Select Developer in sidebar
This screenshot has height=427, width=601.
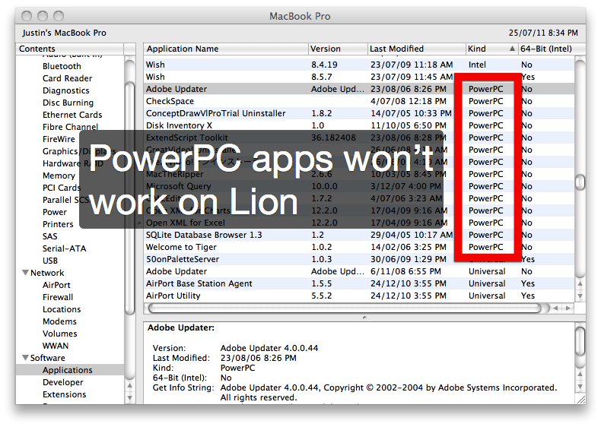point(63,383)
